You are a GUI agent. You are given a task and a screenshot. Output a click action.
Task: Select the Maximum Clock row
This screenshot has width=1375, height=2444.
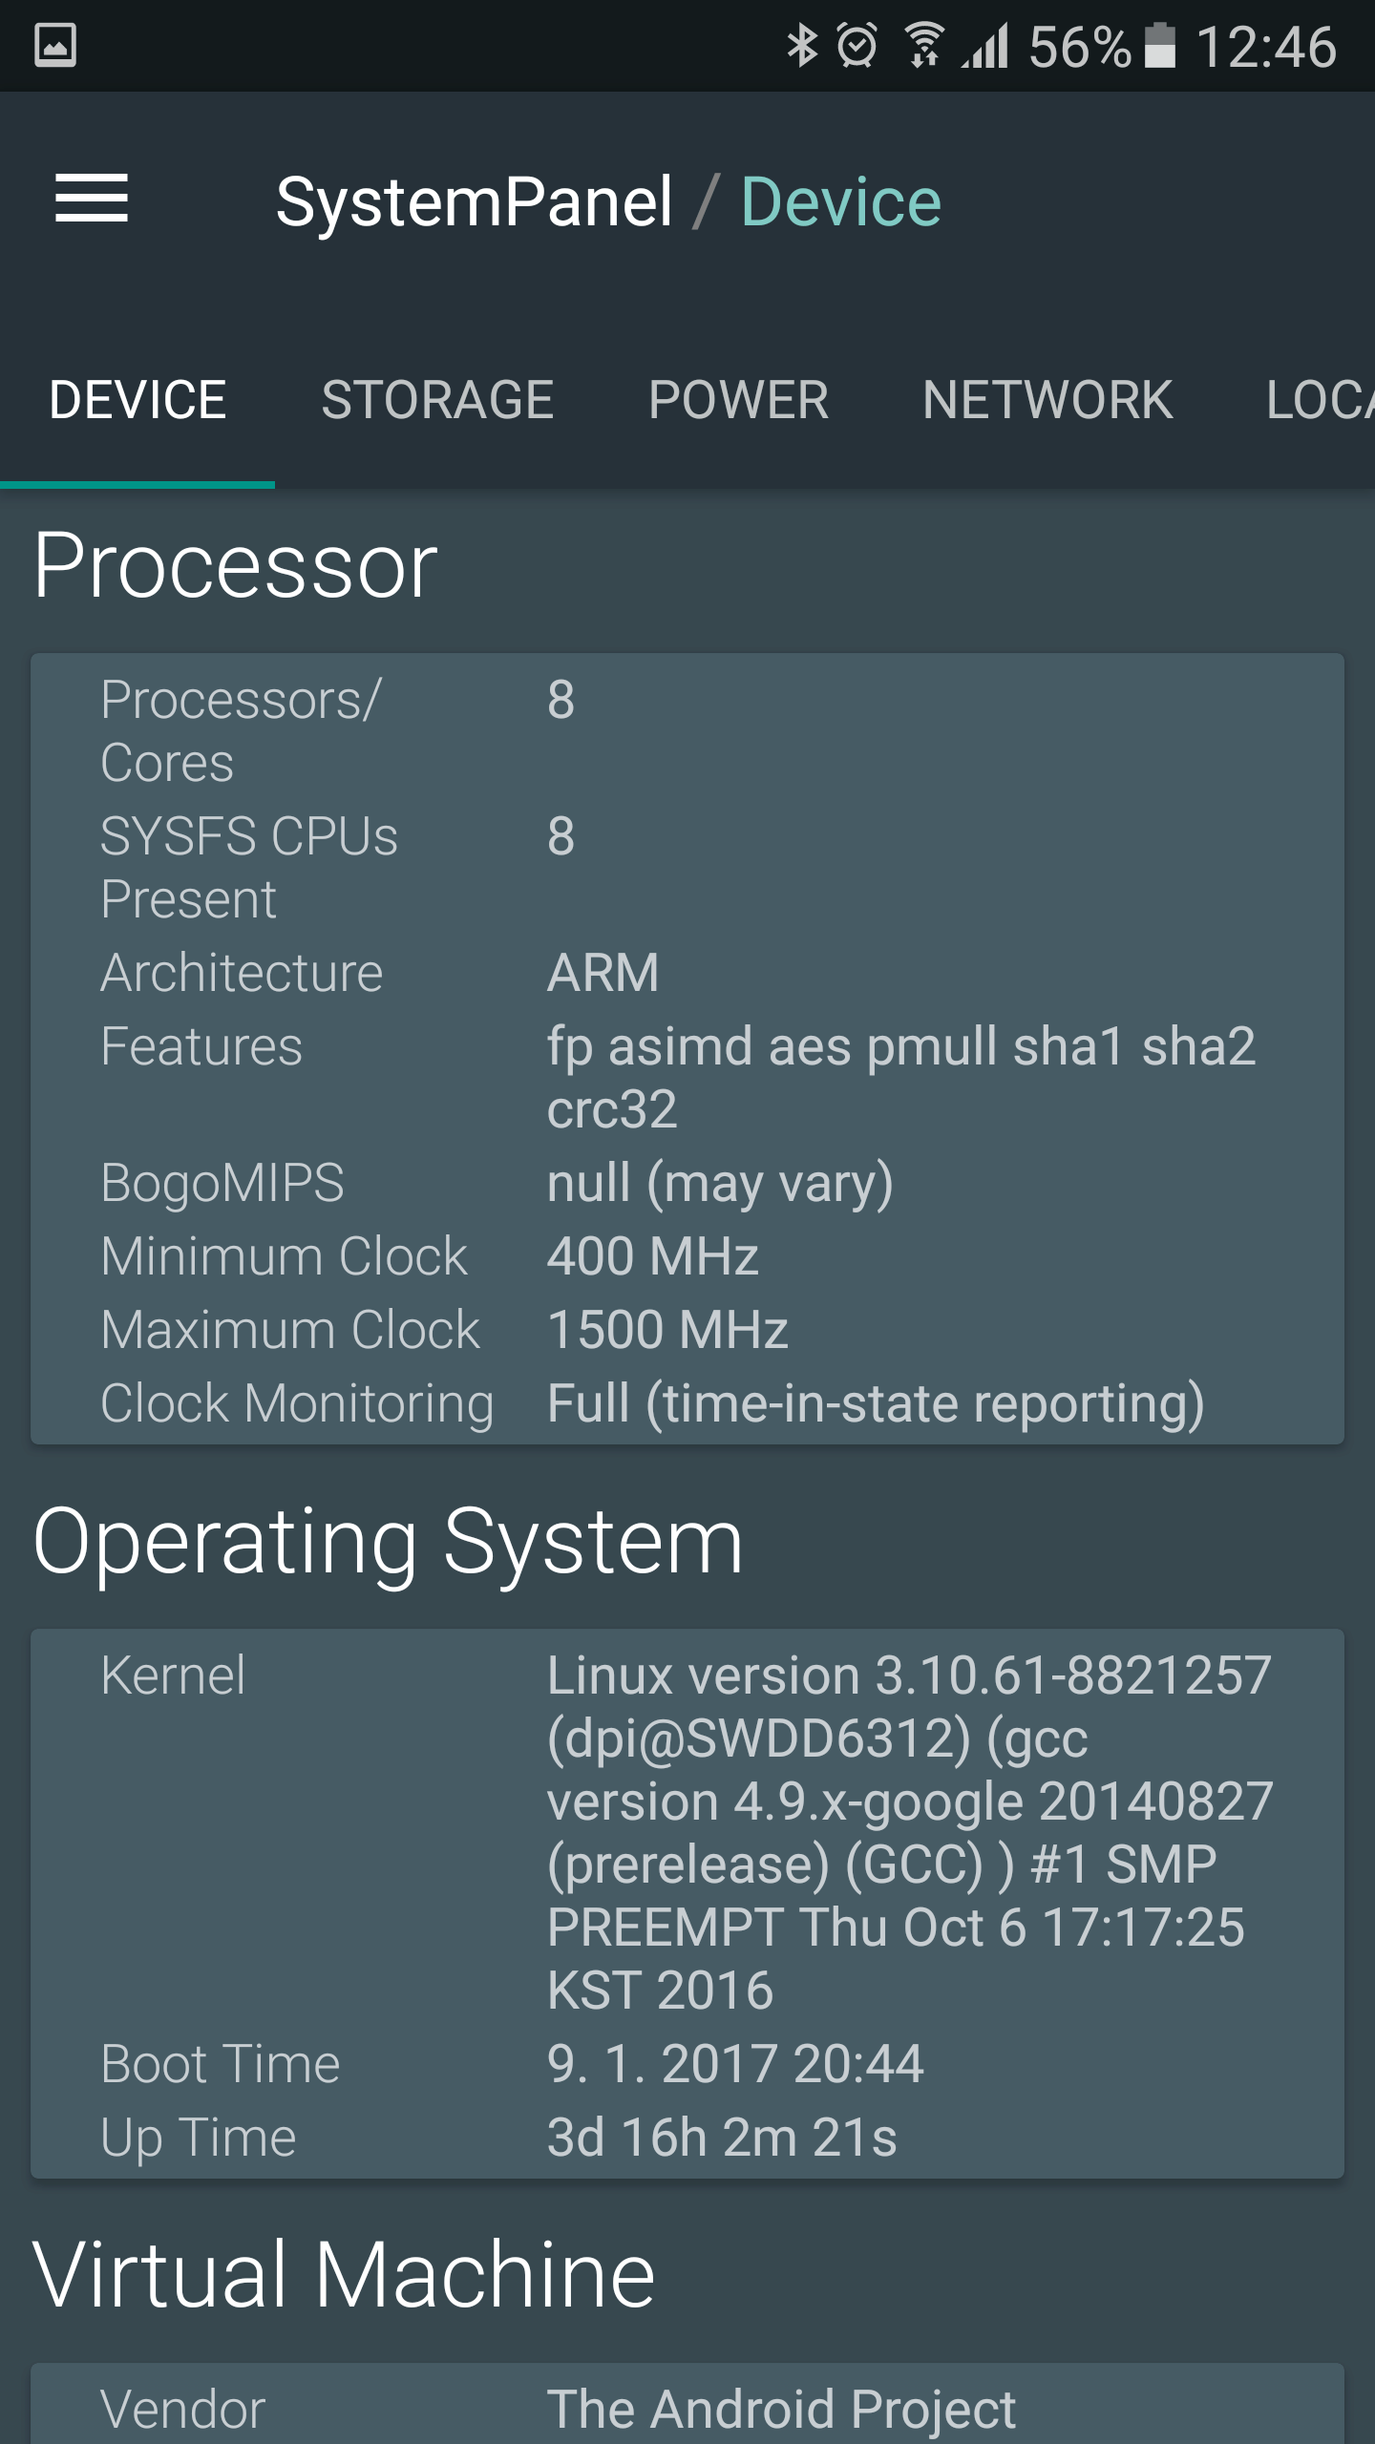tap(687, 1329)
